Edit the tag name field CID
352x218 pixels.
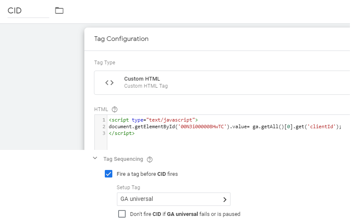[28, 10]
